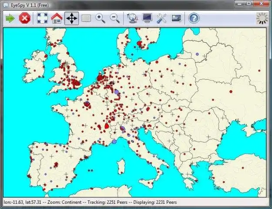Zoom out with the minus magnifier
Screen dimensions: 272x209
(x=115, y=18)
